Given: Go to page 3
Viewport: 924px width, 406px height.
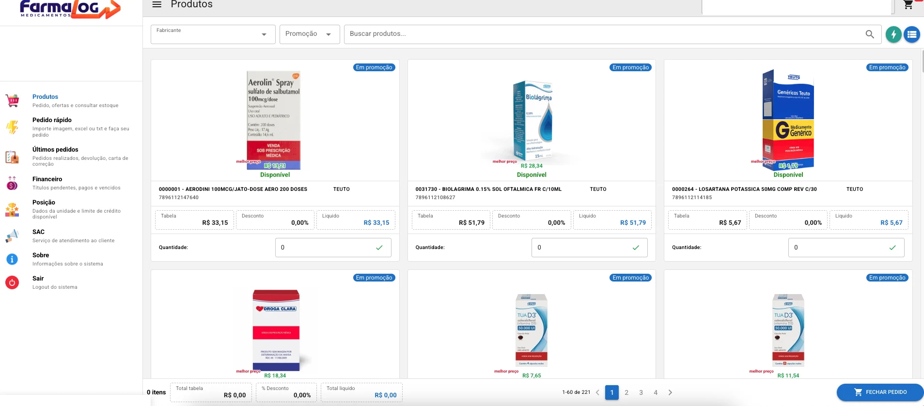Looking at the screenshot, I should [641, 392].
